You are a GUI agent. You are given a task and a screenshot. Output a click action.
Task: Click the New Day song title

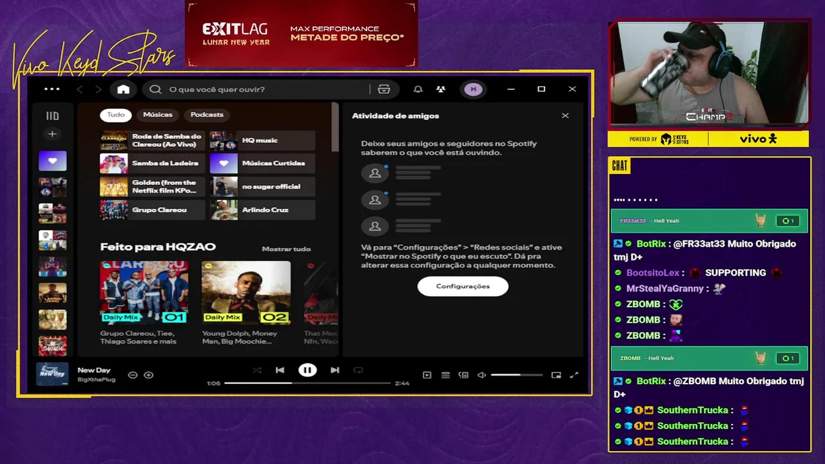[x=94, y=370]
